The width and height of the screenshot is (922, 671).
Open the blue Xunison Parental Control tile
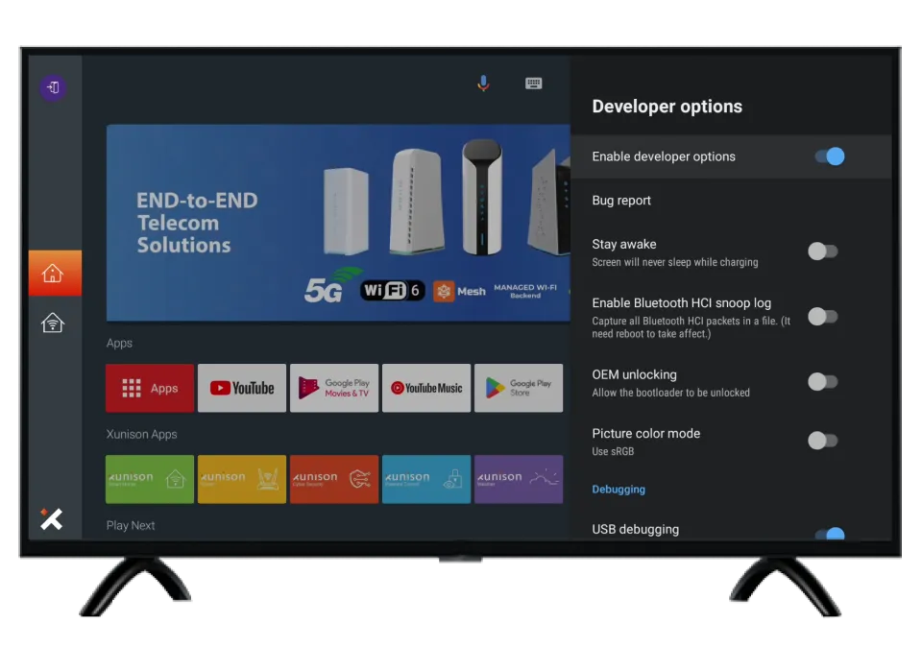426,479
